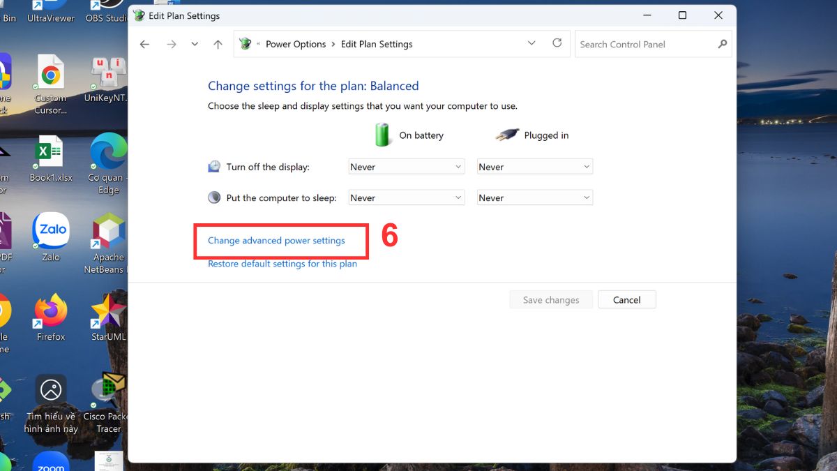Go up one level with Up arrow
The width and height of the screenshot is (837, 471).
[x=218, y=44]
